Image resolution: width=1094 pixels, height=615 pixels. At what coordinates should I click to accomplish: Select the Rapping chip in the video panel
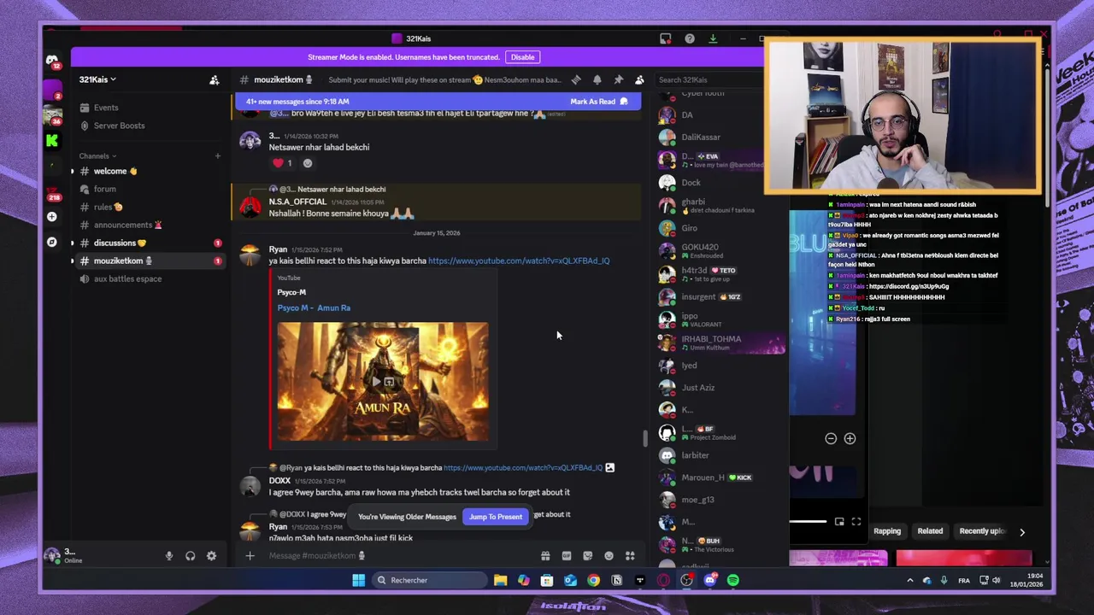pos(887,531)
